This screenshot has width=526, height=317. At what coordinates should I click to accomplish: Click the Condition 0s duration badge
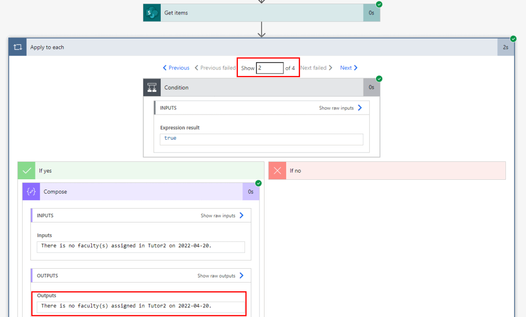(x=371, y=87)
